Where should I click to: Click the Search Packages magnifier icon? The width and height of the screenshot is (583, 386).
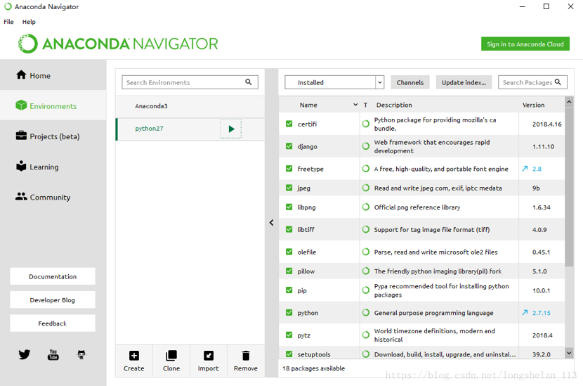point(558,82)
